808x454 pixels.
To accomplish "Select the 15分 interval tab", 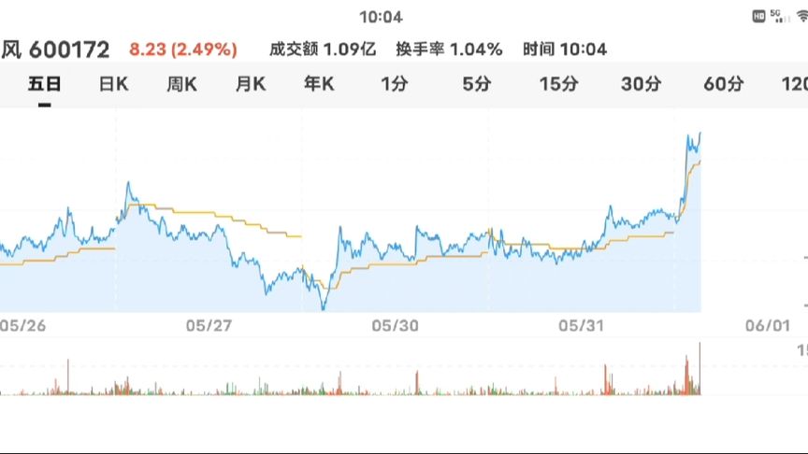I will tap(558, 84).
